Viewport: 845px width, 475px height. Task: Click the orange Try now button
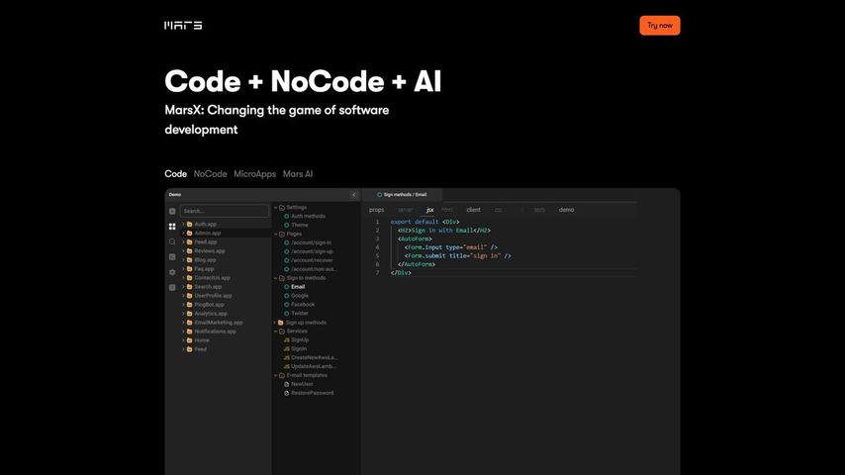[x=660, y=26]
